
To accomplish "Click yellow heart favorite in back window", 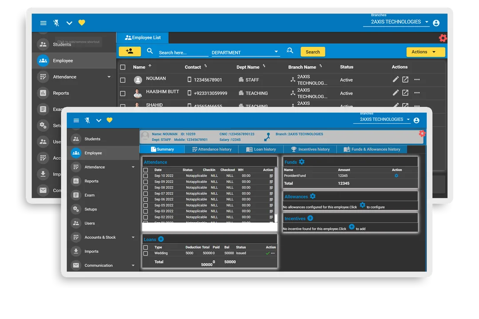I will (82, 23).
